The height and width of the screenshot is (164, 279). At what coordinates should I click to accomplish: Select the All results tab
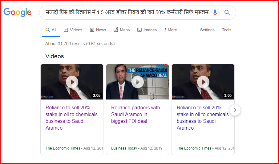point(51,30)
